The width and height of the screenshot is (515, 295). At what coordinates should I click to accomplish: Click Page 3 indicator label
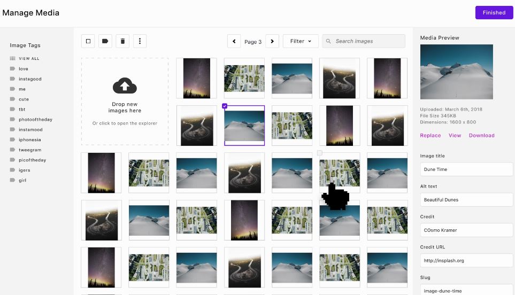pos(253,42)
